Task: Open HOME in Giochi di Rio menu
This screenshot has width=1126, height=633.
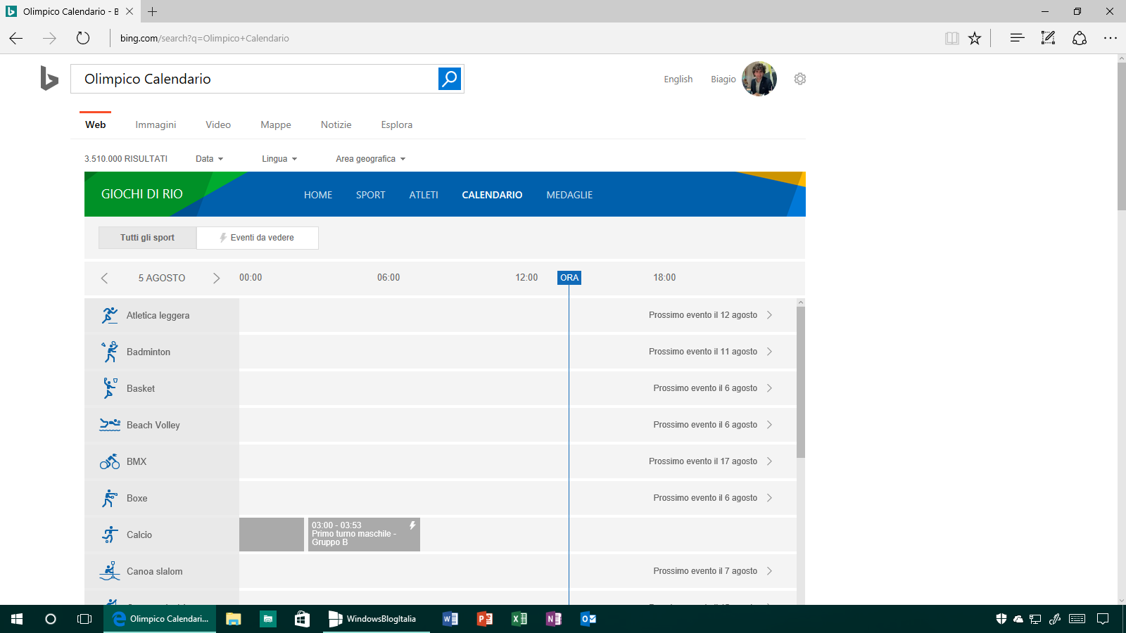Action: [318, 195]
